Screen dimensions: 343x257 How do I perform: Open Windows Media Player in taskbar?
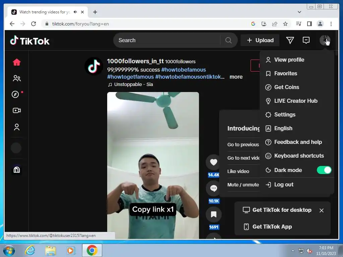point(71,250)
